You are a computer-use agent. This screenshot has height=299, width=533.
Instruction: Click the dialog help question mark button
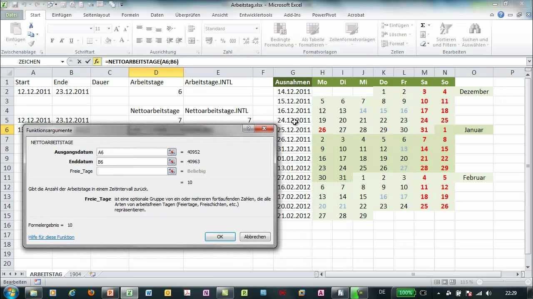(249, 129)
